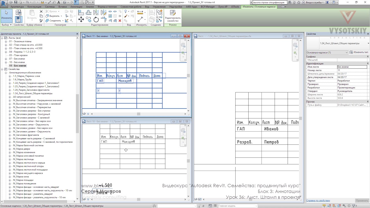Select sheet 03 - План этажа на отм. +4.500

point(26,48)
